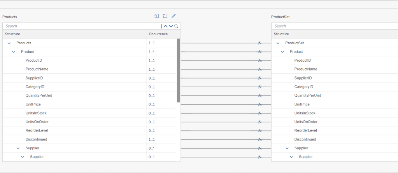Open the fx function on ProductID mapping line
Viewport: 398px width, 173px height.
pos(259,61)
